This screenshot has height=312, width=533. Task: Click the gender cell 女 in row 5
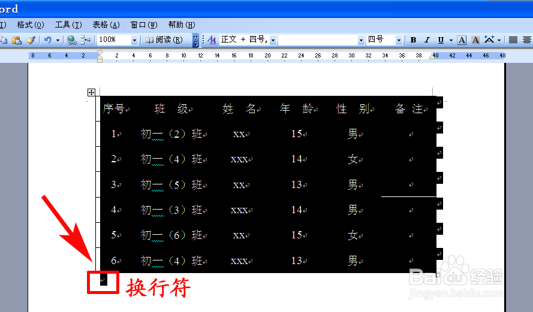point(353,235)
